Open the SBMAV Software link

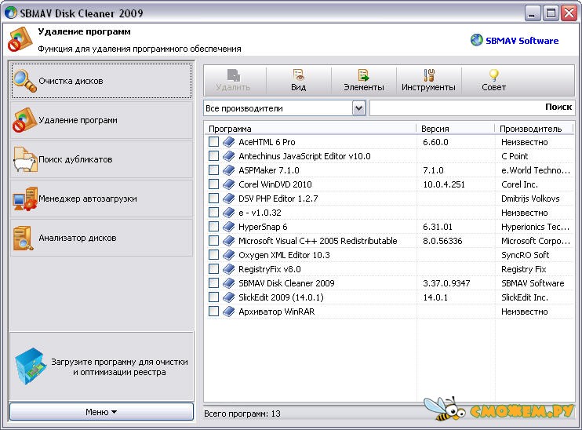tap(522, 41)
